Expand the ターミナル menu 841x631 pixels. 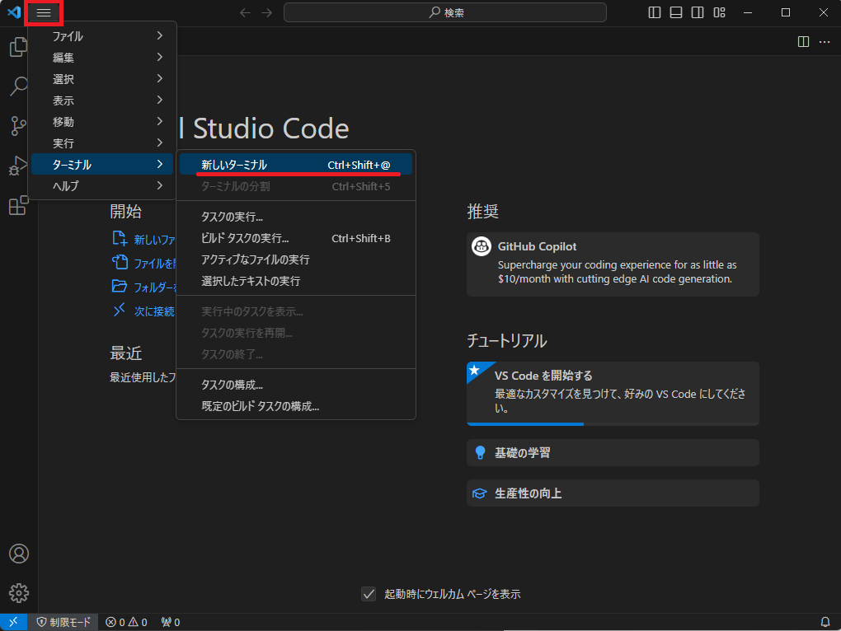(x=102, y=165)
